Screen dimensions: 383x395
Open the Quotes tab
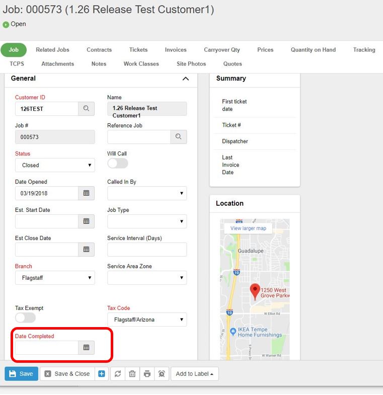[233, 64]
